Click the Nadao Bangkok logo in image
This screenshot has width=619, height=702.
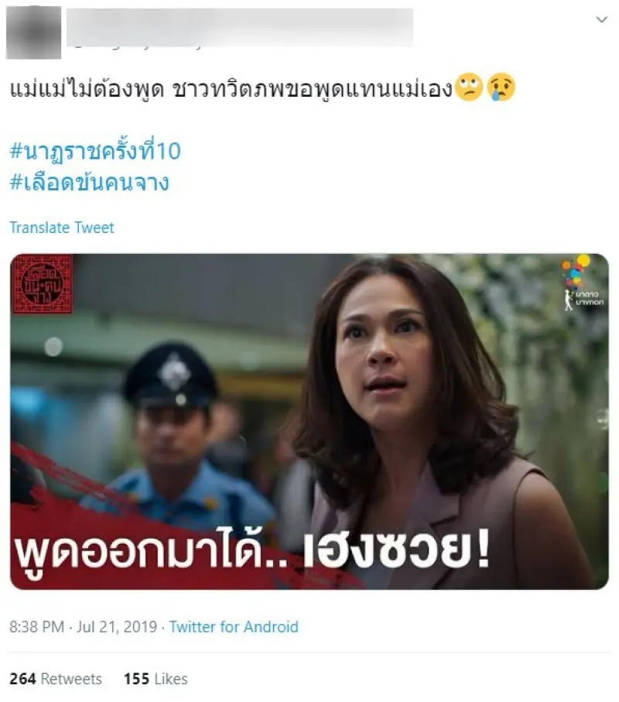[x=583, y=283]
